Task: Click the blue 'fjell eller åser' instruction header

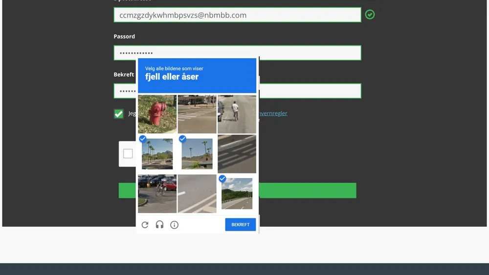Action: (197, 76)
